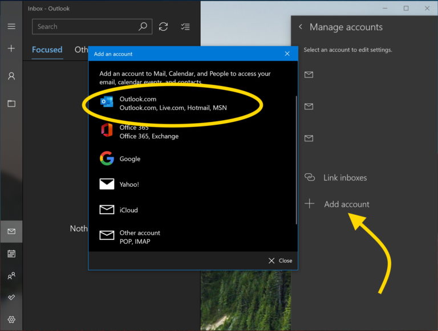This screenshot has height=331, width=438.
Task: Click 'Select an account to edit settings.' text
Action: click(348, 50)
